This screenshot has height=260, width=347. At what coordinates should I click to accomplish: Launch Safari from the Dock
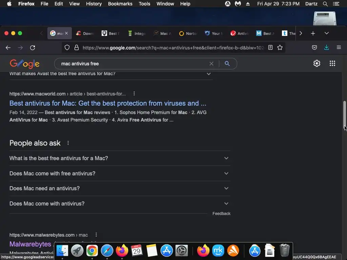click(x=107, y=251)
